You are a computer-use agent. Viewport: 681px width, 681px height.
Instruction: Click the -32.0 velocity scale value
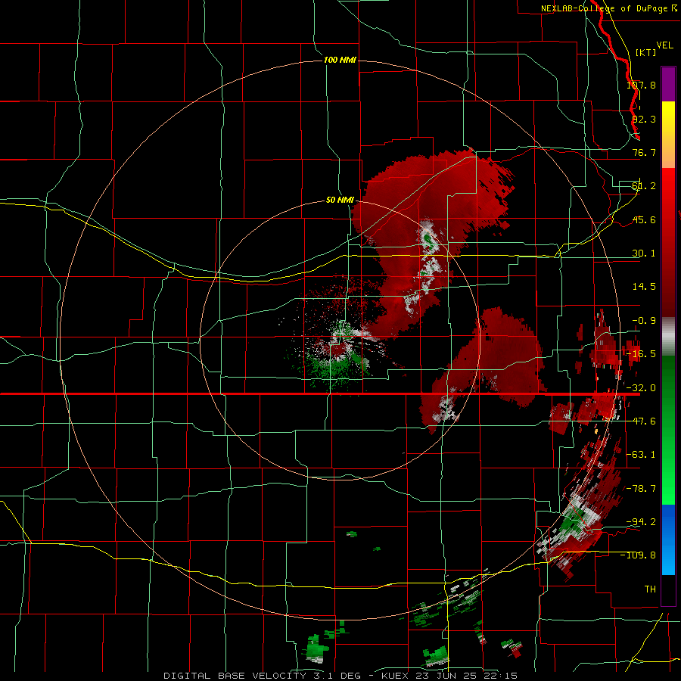click(x=641, y=388)
